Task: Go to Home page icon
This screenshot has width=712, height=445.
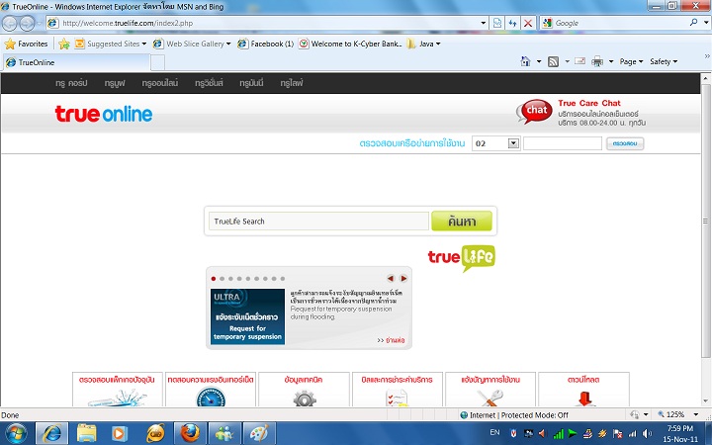Action: (x=525, y=61)
